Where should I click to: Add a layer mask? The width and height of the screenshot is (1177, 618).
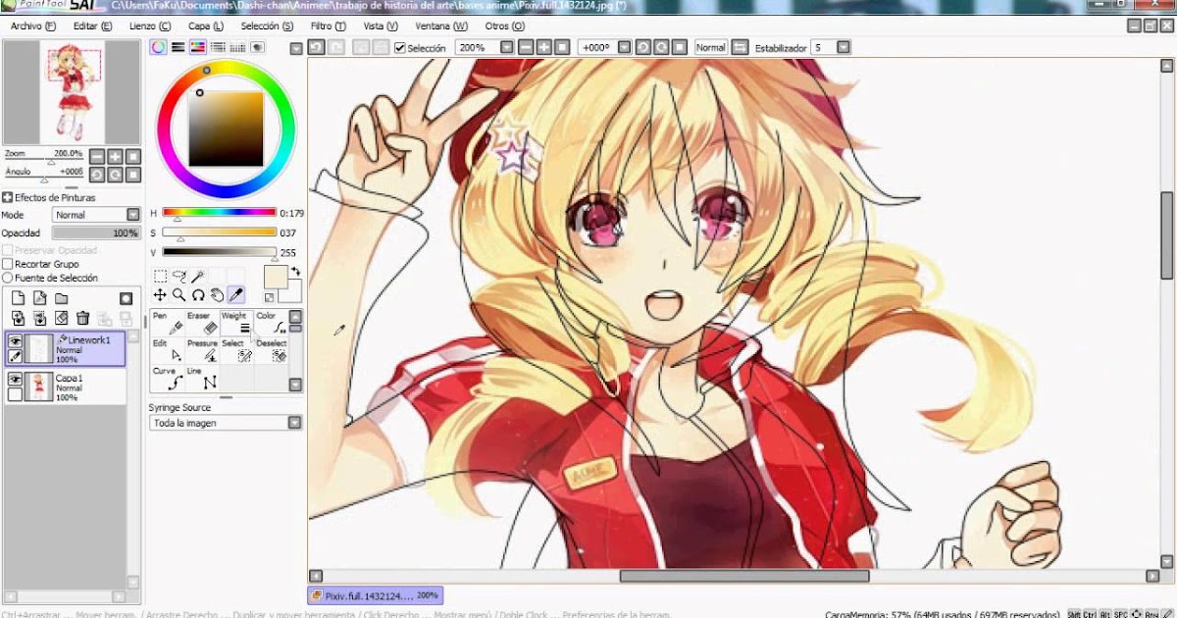tap(126, 298)
